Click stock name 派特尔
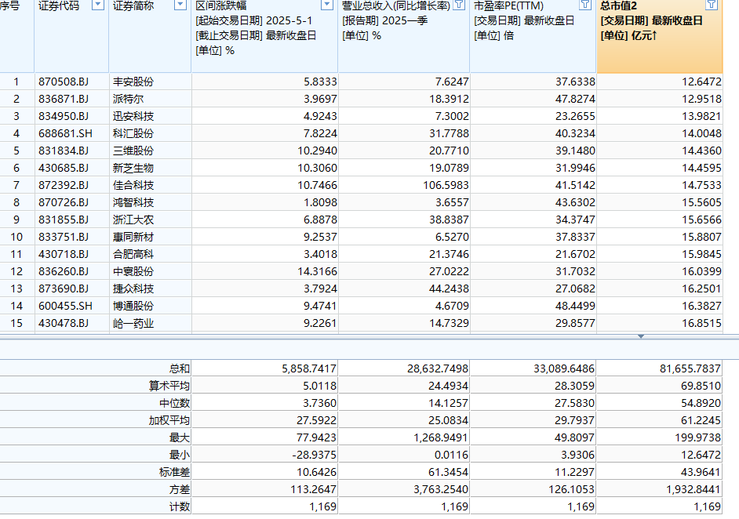 click(128, 99)
